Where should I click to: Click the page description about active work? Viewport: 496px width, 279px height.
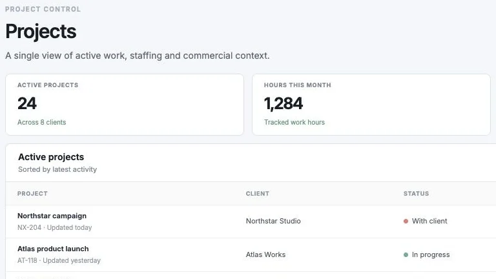click(138, 56)
